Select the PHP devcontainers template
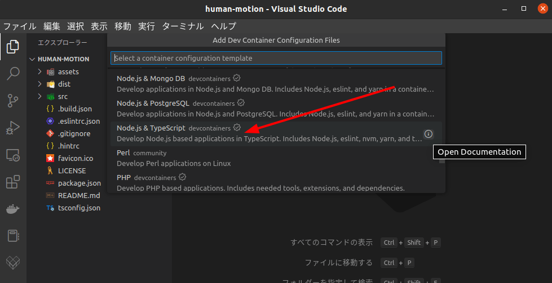Screen dimensions: 552x283 tap(276, 182)
